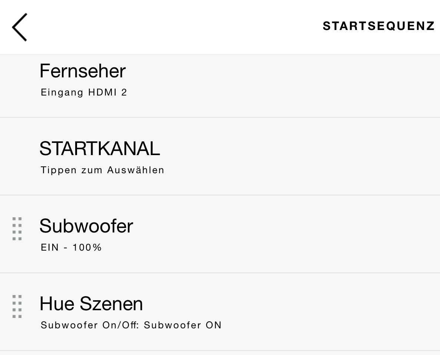Image resolution: width=440 pixels, height=355 pixels.
Task: Click the "EIN - 100%" subwoofer level
Action: click(71, 248)
